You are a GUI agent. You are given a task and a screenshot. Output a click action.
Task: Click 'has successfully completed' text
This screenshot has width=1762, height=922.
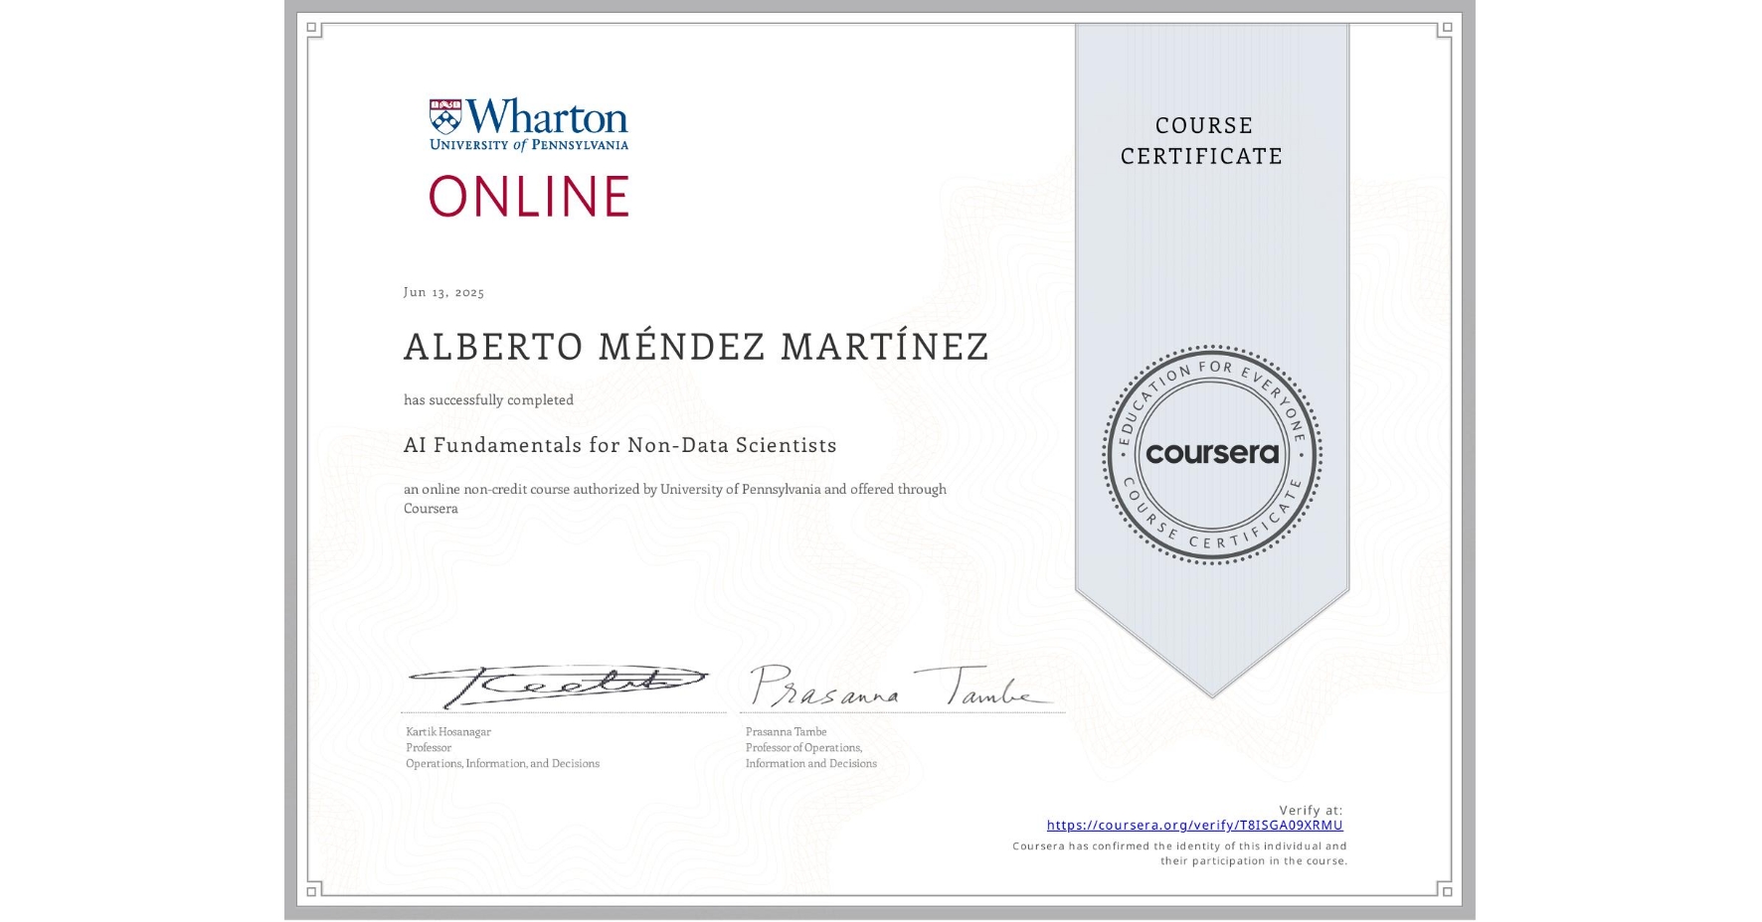coord(488,399)
